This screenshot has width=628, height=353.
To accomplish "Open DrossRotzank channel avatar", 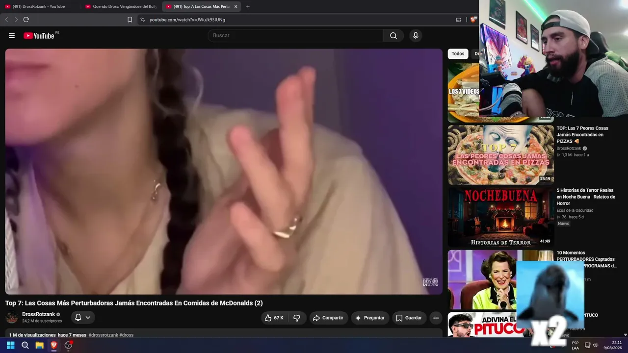I will coord(12,317).
